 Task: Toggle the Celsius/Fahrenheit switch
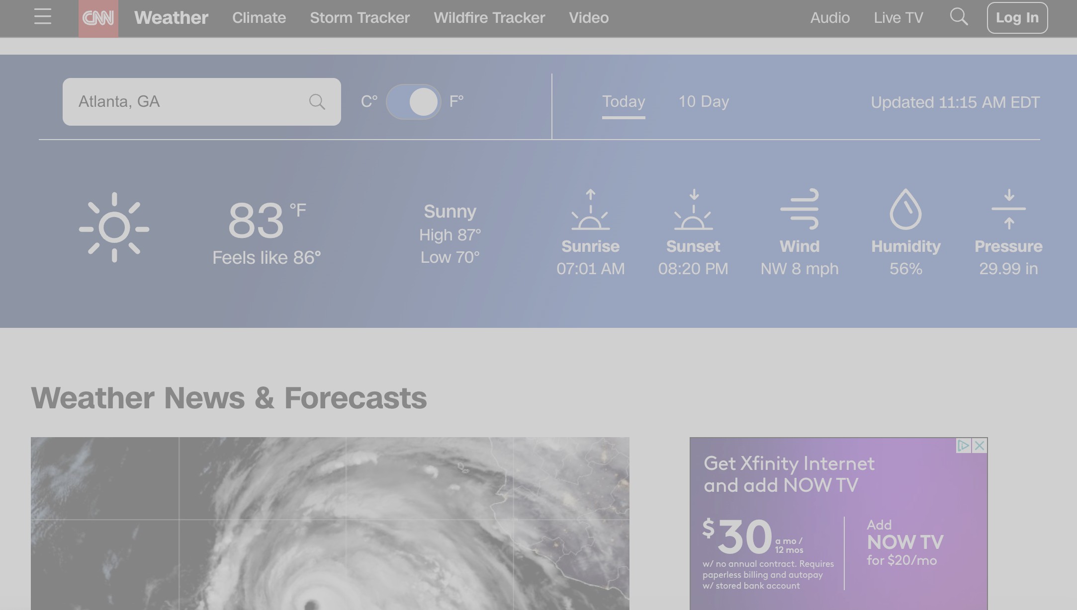pyautogui.click(x=413, y=102)
